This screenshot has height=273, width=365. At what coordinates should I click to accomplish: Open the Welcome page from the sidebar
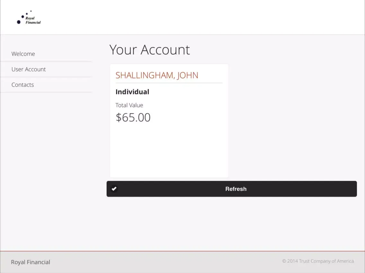(23, 54)
